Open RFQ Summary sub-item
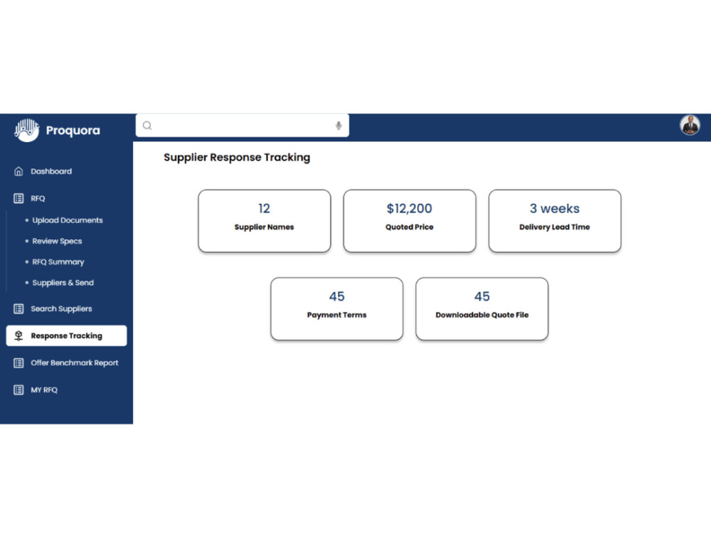Screen dimensions: 711x533 [58, 262]
